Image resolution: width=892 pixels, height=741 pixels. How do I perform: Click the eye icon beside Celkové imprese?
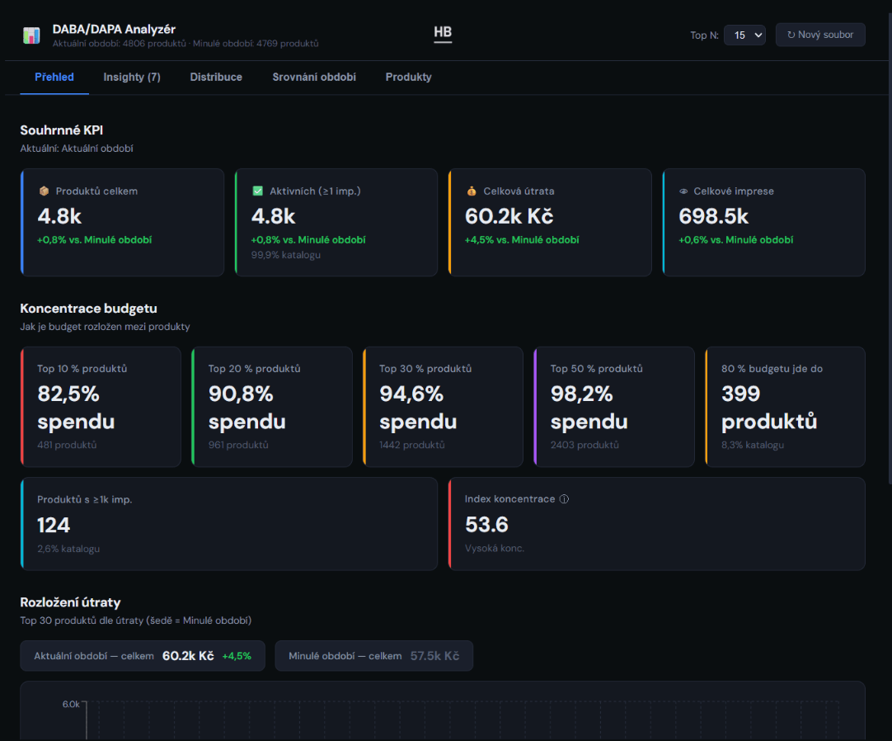pos(683,191)
